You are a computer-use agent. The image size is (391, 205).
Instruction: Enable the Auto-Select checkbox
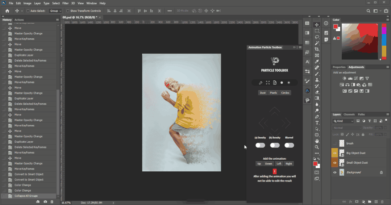click(x=28, y=11)
